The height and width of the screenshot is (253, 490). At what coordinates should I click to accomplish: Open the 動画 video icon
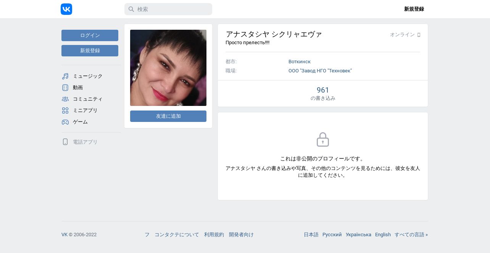tap(65, 88)
